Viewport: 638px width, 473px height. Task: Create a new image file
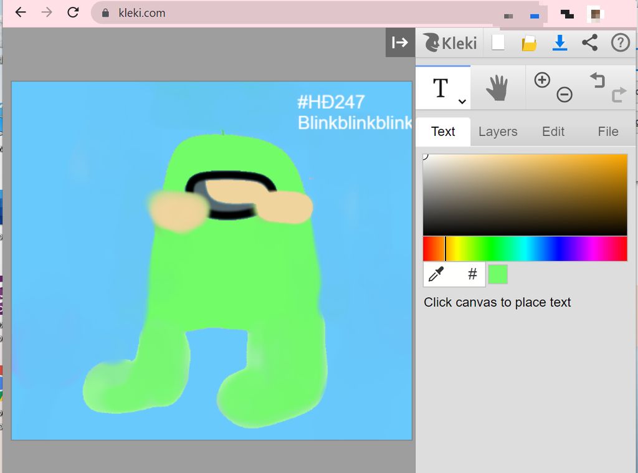tap(498, 42)
